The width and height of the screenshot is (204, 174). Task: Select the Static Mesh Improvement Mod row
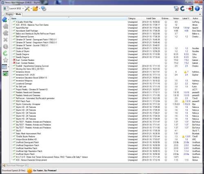[x=106, y=134]
